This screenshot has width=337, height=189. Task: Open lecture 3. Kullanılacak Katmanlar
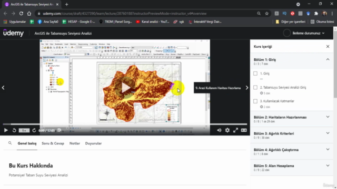[x=277, y=101]
